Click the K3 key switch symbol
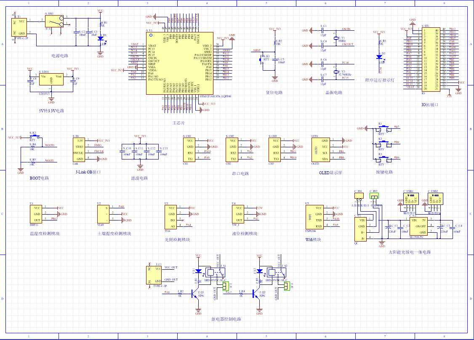Viewport: 474px width, 340px height. (x=383, y=160)
